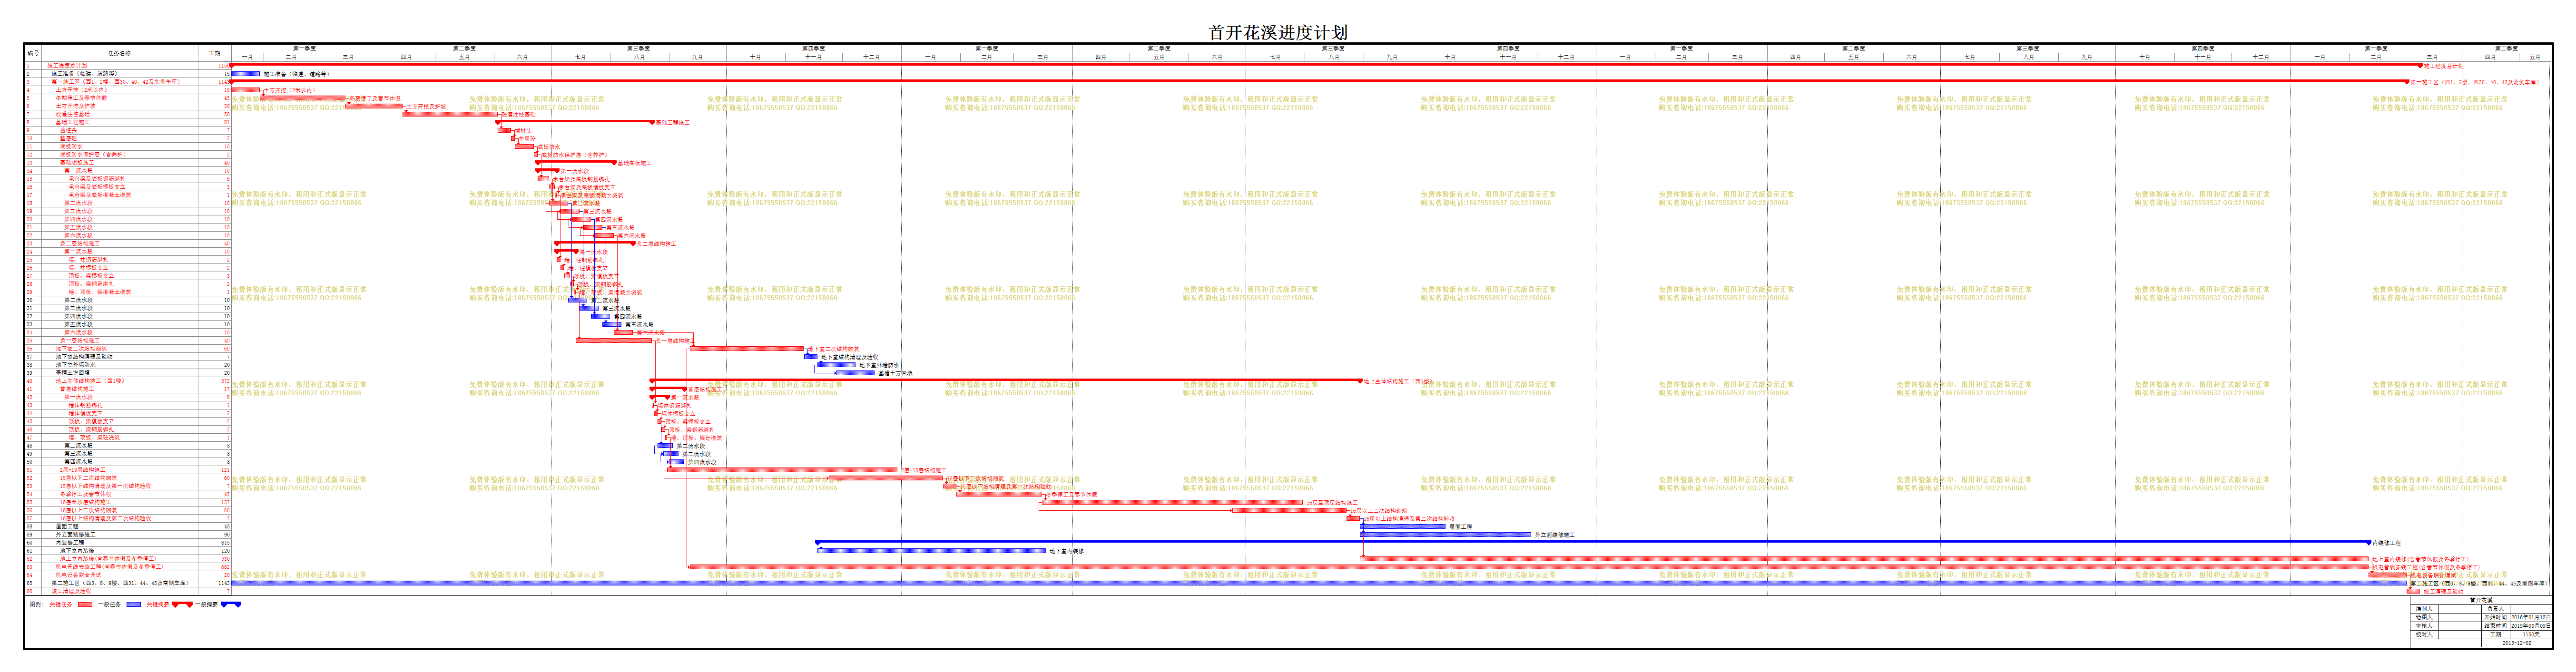The height and width of the screenshot is (672, 2576).
Task: Click the blue 内装修工程 summary bar
Action: pyautogui.click(x=1594, y=542)
